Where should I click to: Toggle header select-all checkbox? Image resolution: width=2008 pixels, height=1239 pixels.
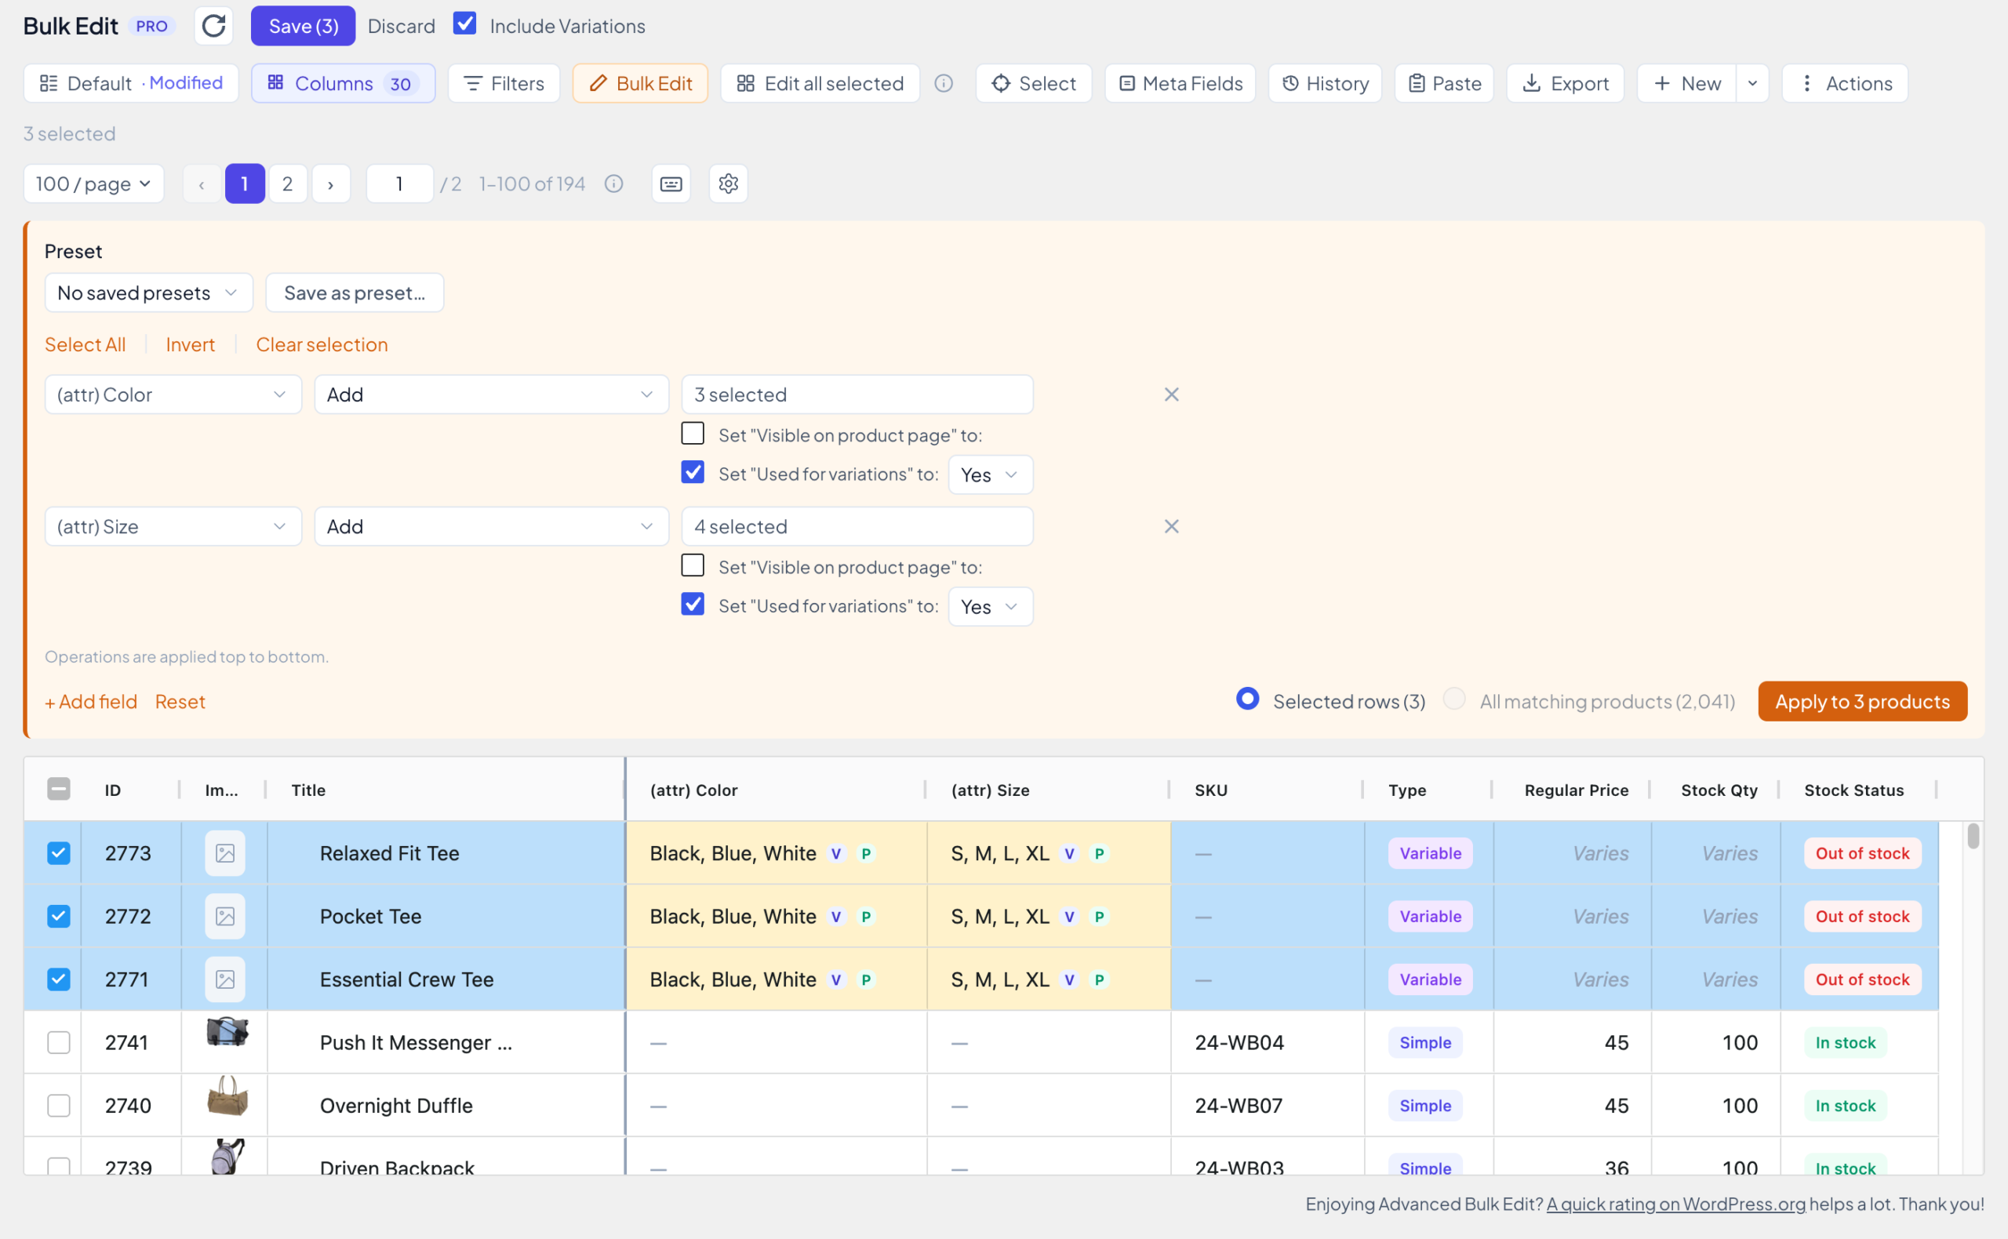tap(58, 789)
